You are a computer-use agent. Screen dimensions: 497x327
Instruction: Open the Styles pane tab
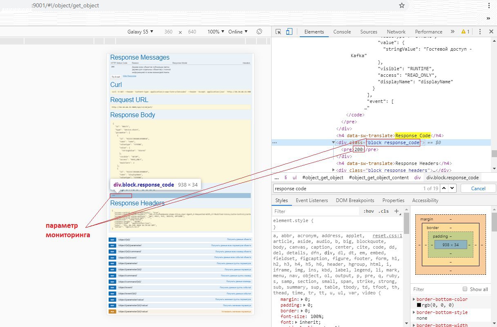click(x=281, y=200)
